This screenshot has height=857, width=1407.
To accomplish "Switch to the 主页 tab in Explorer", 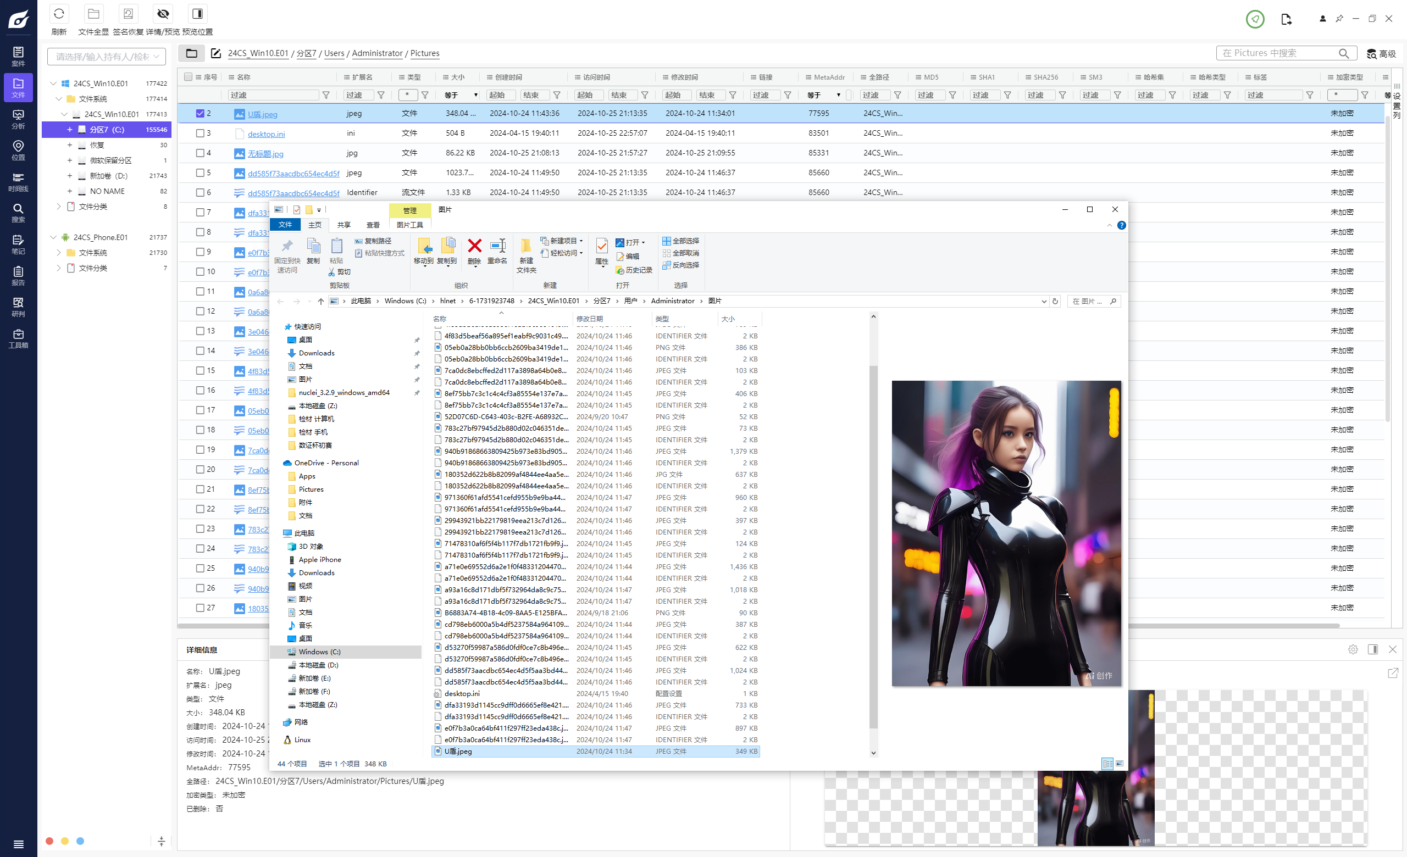I will click(x=314, y=225).
